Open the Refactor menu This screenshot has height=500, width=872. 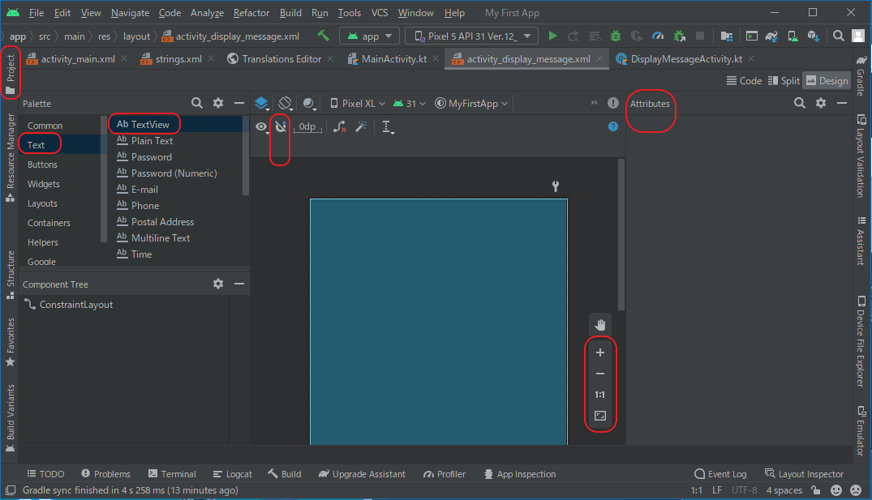251,13
